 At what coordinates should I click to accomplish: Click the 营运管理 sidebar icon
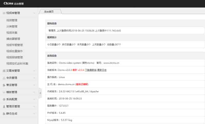(4, 85)
